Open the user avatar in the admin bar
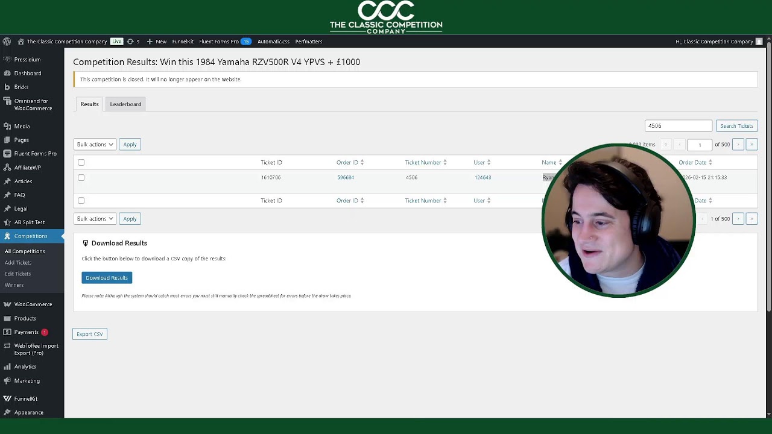This screenshot has width=772, height=434. point(759,42)
